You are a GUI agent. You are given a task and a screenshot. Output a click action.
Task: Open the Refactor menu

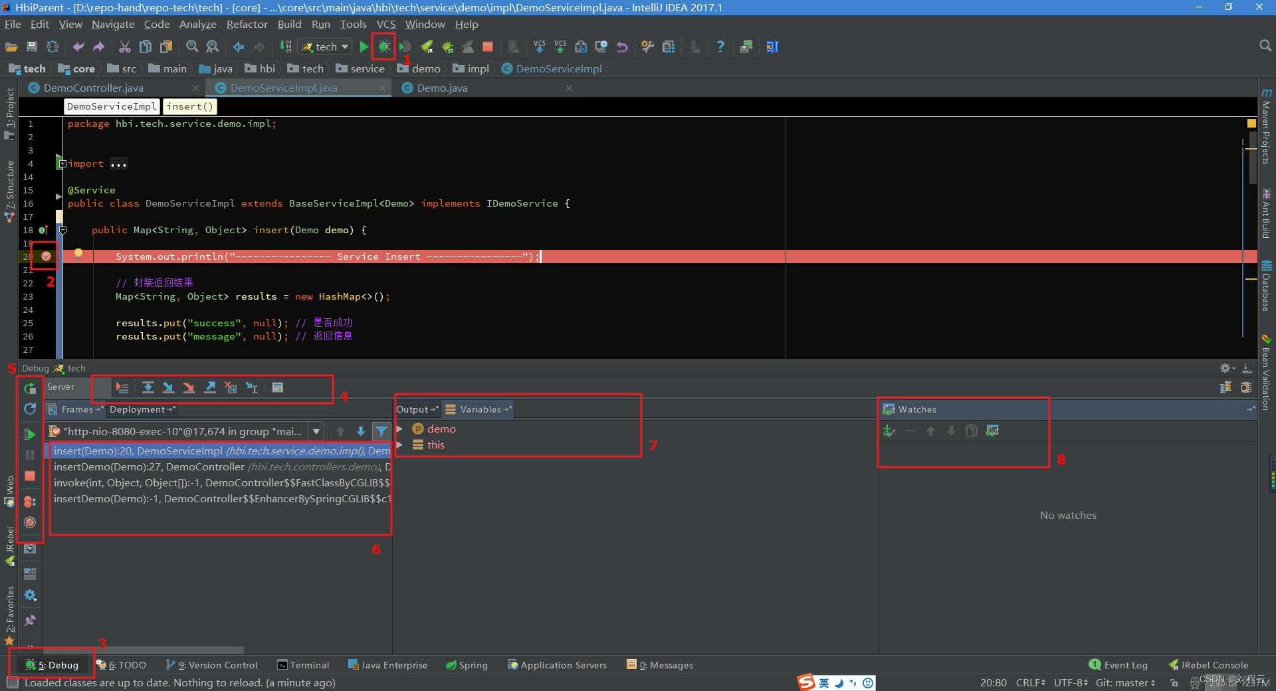click(246, 24)
